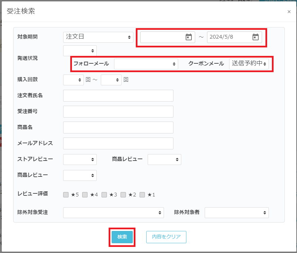297x253 pixels.
Task: Open the 注文日 period type dropdown
Action: [x=98, y=37]
